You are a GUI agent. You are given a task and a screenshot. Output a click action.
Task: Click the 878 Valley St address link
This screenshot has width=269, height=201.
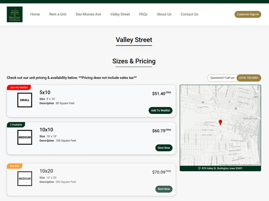pyautogui.click(x=222, y=168)
